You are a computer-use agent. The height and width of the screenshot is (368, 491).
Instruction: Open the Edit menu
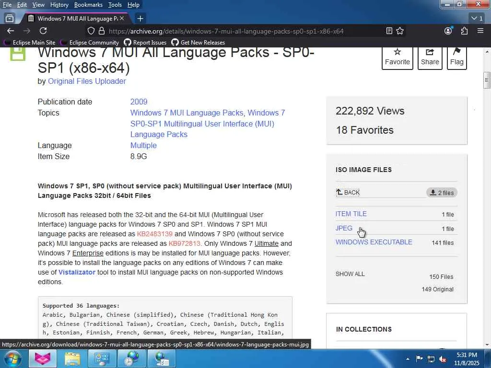point(22,5)
